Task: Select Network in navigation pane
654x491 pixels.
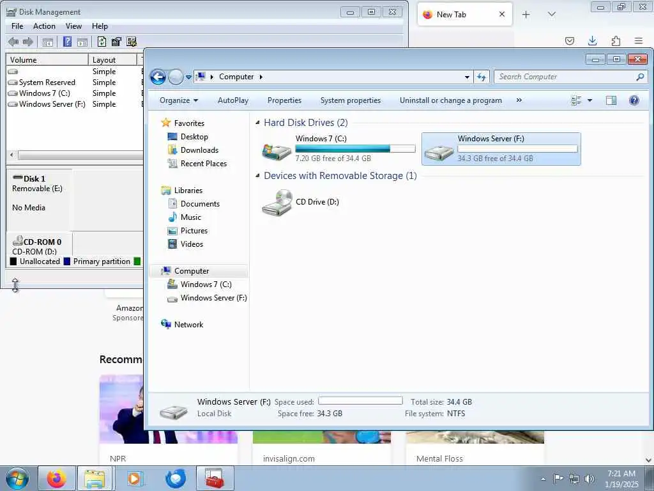Action: (x=188, y=324)
